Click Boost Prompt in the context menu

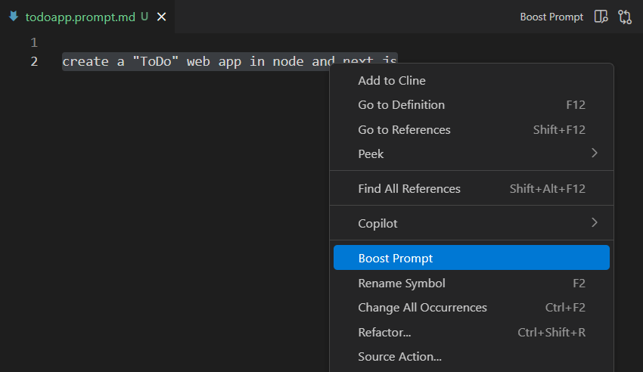coord(471,258)
